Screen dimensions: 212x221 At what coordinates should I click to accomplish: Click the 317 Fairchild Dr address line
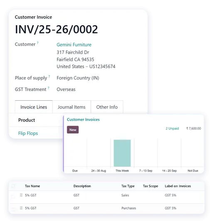tap(73, 52)
